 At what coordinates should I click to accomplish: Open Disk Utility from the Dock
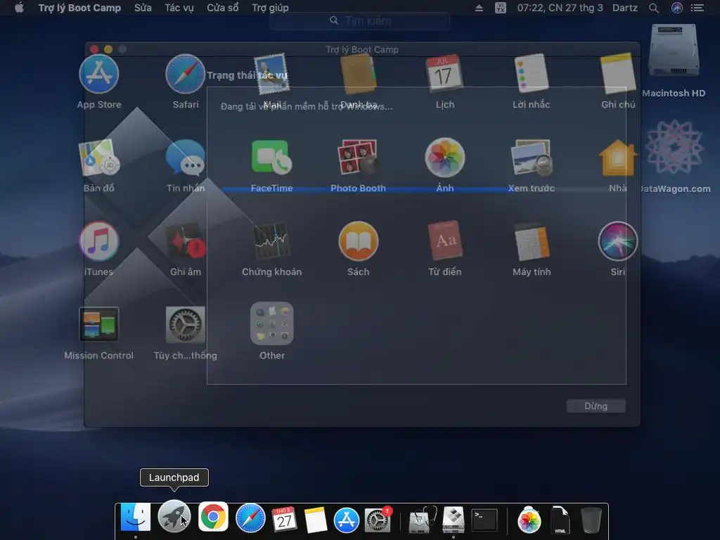[x=422, y=520]
